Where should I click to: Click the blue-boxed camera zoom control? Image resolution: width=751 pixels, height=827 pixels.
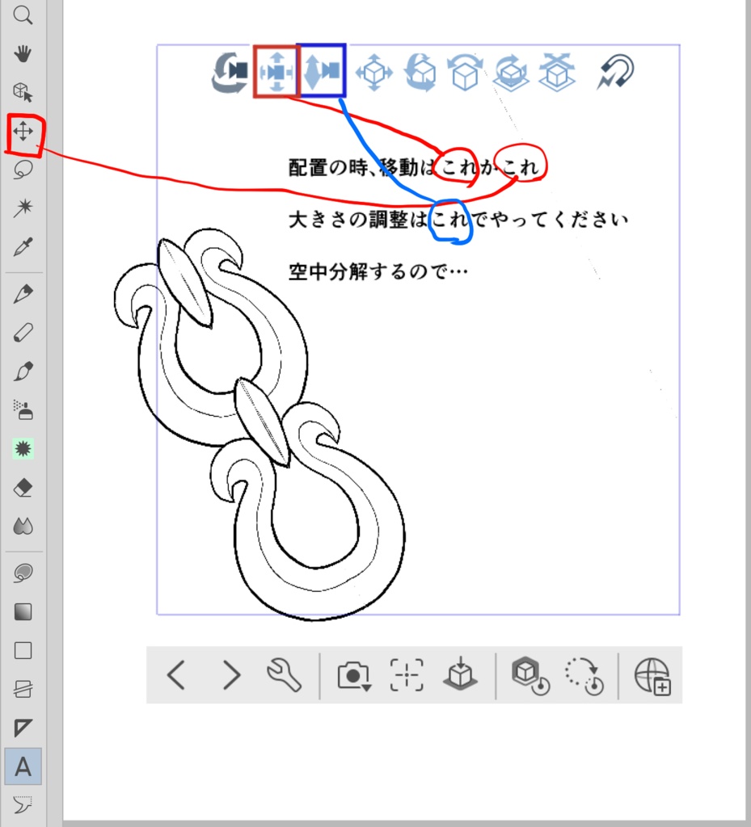(325, 71)
